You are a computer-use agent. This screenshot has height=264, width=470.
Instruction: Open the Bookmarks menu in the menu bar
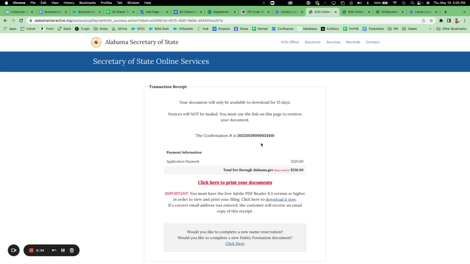pyautogui.click(x=87, y=3)
